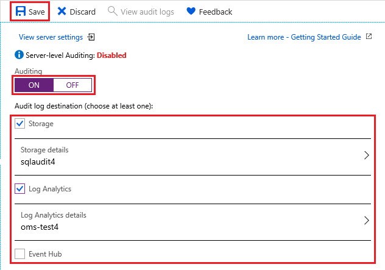385x270 pixels.
Task: Click the Discard toolbar label
Action: coord(83,12)
